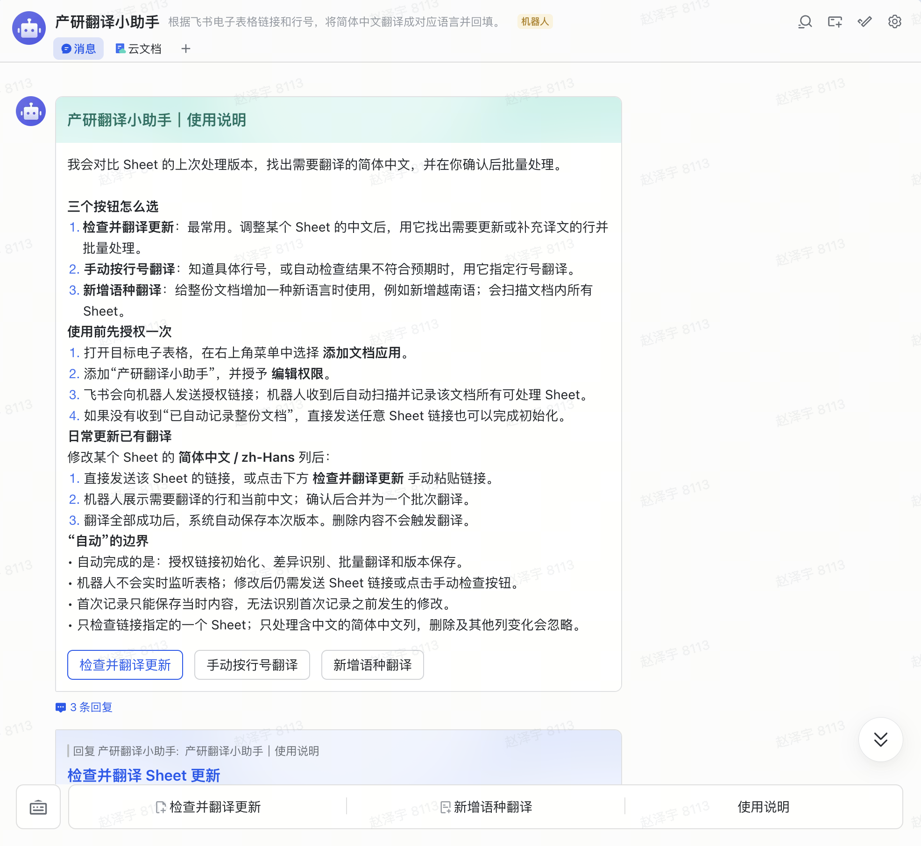Click the 检查并翻译更新 card button
This screenshot has height=846, width=921.
125,665
